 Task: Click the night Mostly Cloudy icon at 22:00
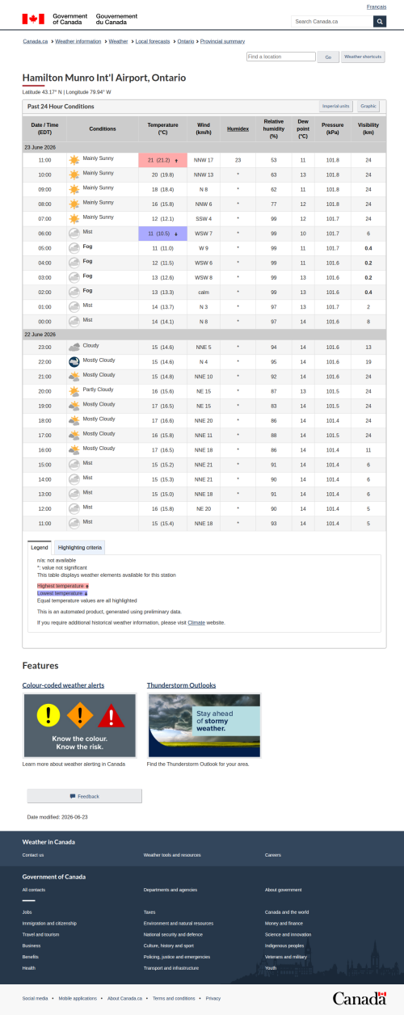click(x=74, y=361)
